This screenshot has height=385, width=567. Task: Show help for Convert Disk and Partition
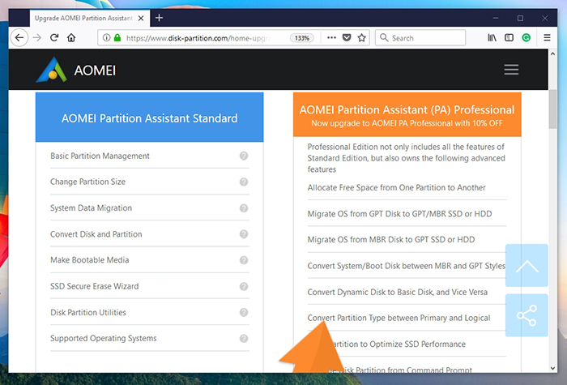click(244, 234)
